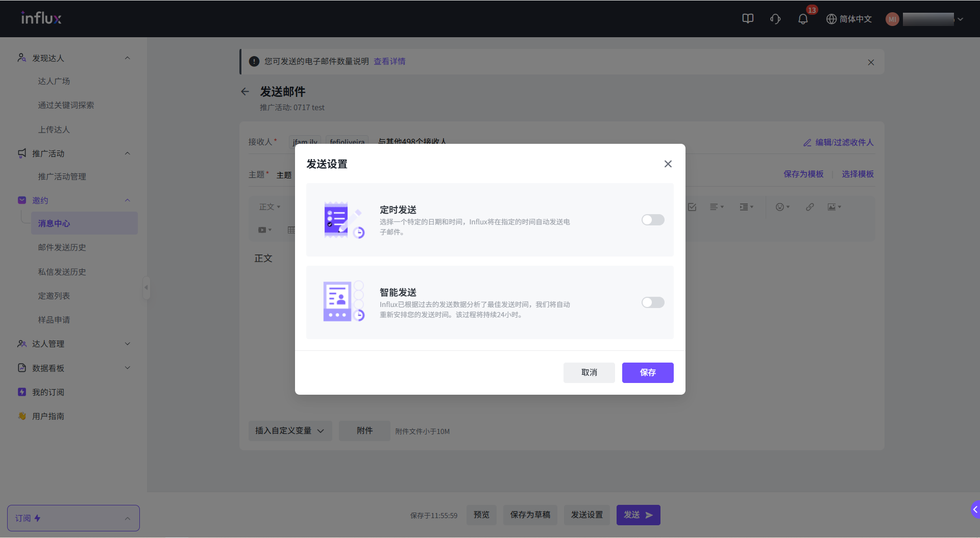Click the back arrow beside 发送邮件
The width and height of the screenshot is (980, 538).
(245, 92)
